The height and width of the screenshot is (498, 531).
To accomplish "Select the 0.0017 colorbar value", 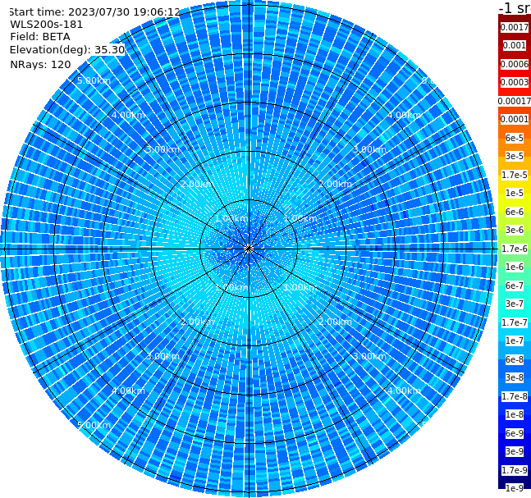I will 515,27.
